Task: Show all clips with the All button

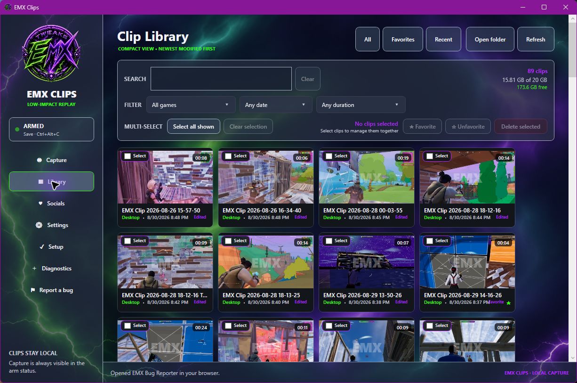Action: pos(368,39)
